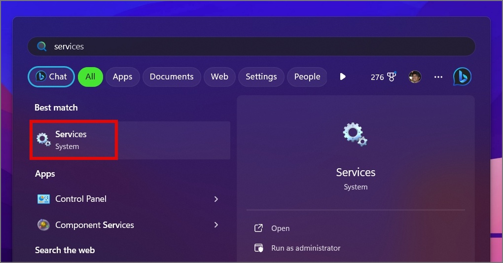
Task: Open the user profile avatar
Action: pos(415,77)
